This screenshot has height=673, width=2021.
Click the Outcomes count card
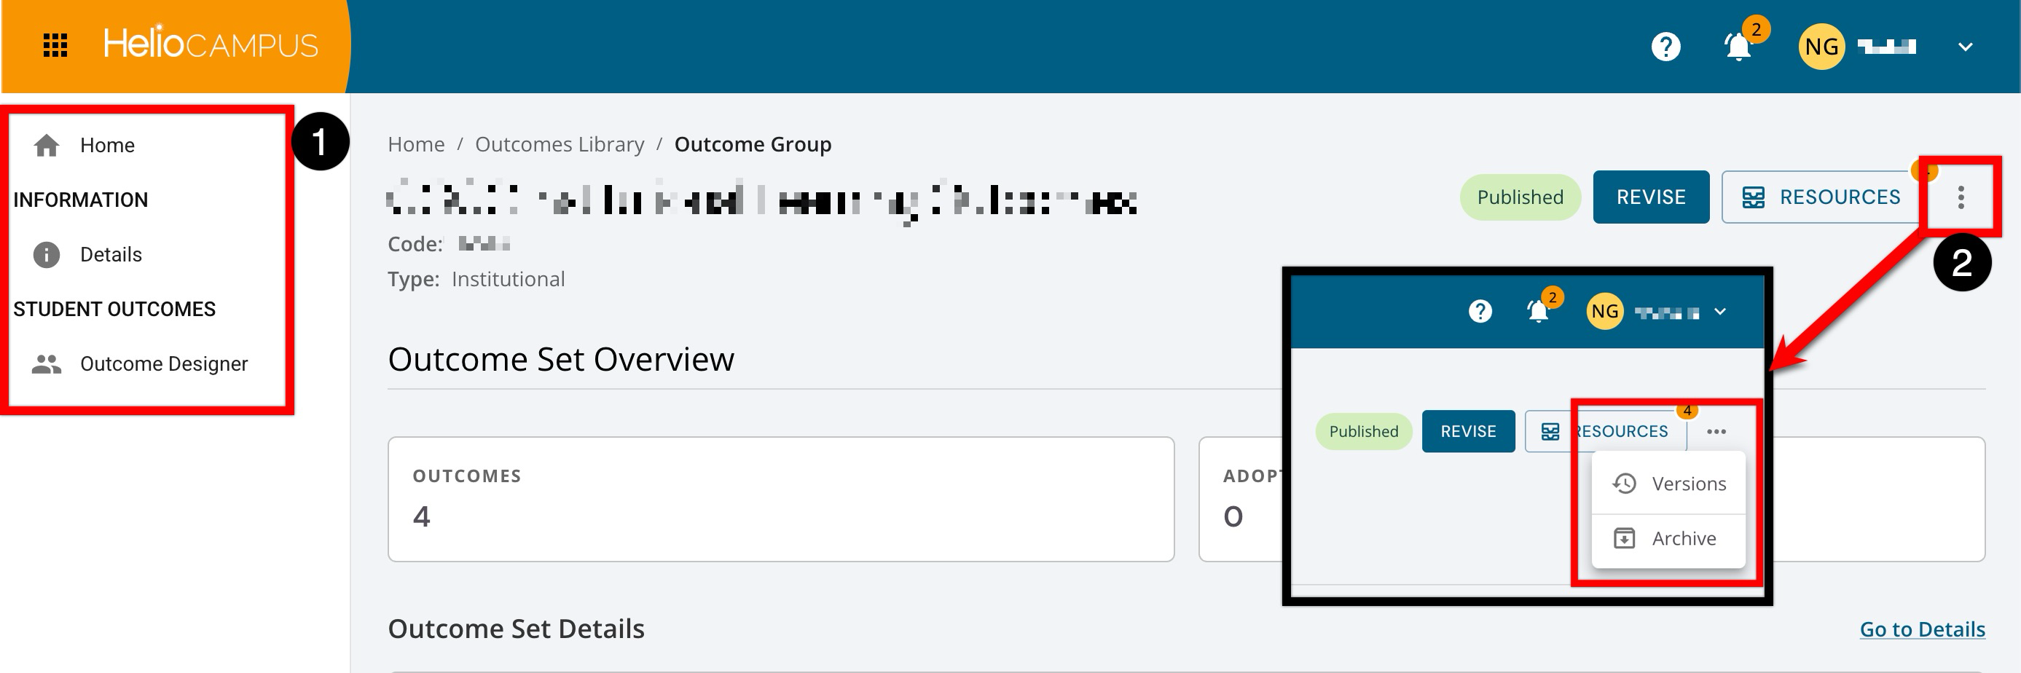[780, 499]
